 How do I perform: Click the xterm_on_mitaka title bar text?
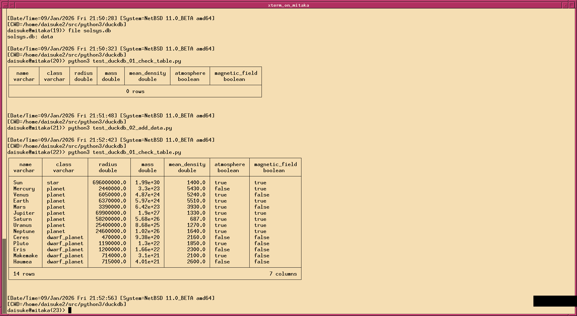click(288, 5)
